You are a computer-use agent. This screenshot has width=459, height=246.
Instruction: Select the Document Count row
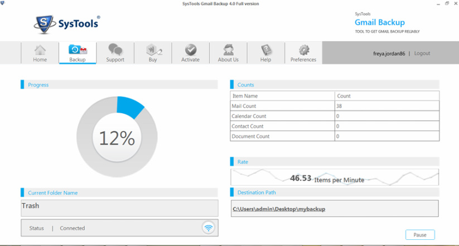[x=335, y=136]
